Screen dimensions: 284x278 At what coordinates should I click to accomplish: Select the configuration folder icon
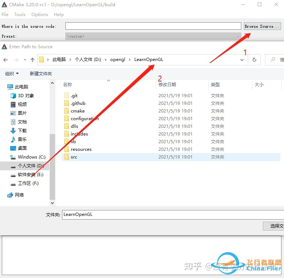[66, 118]
